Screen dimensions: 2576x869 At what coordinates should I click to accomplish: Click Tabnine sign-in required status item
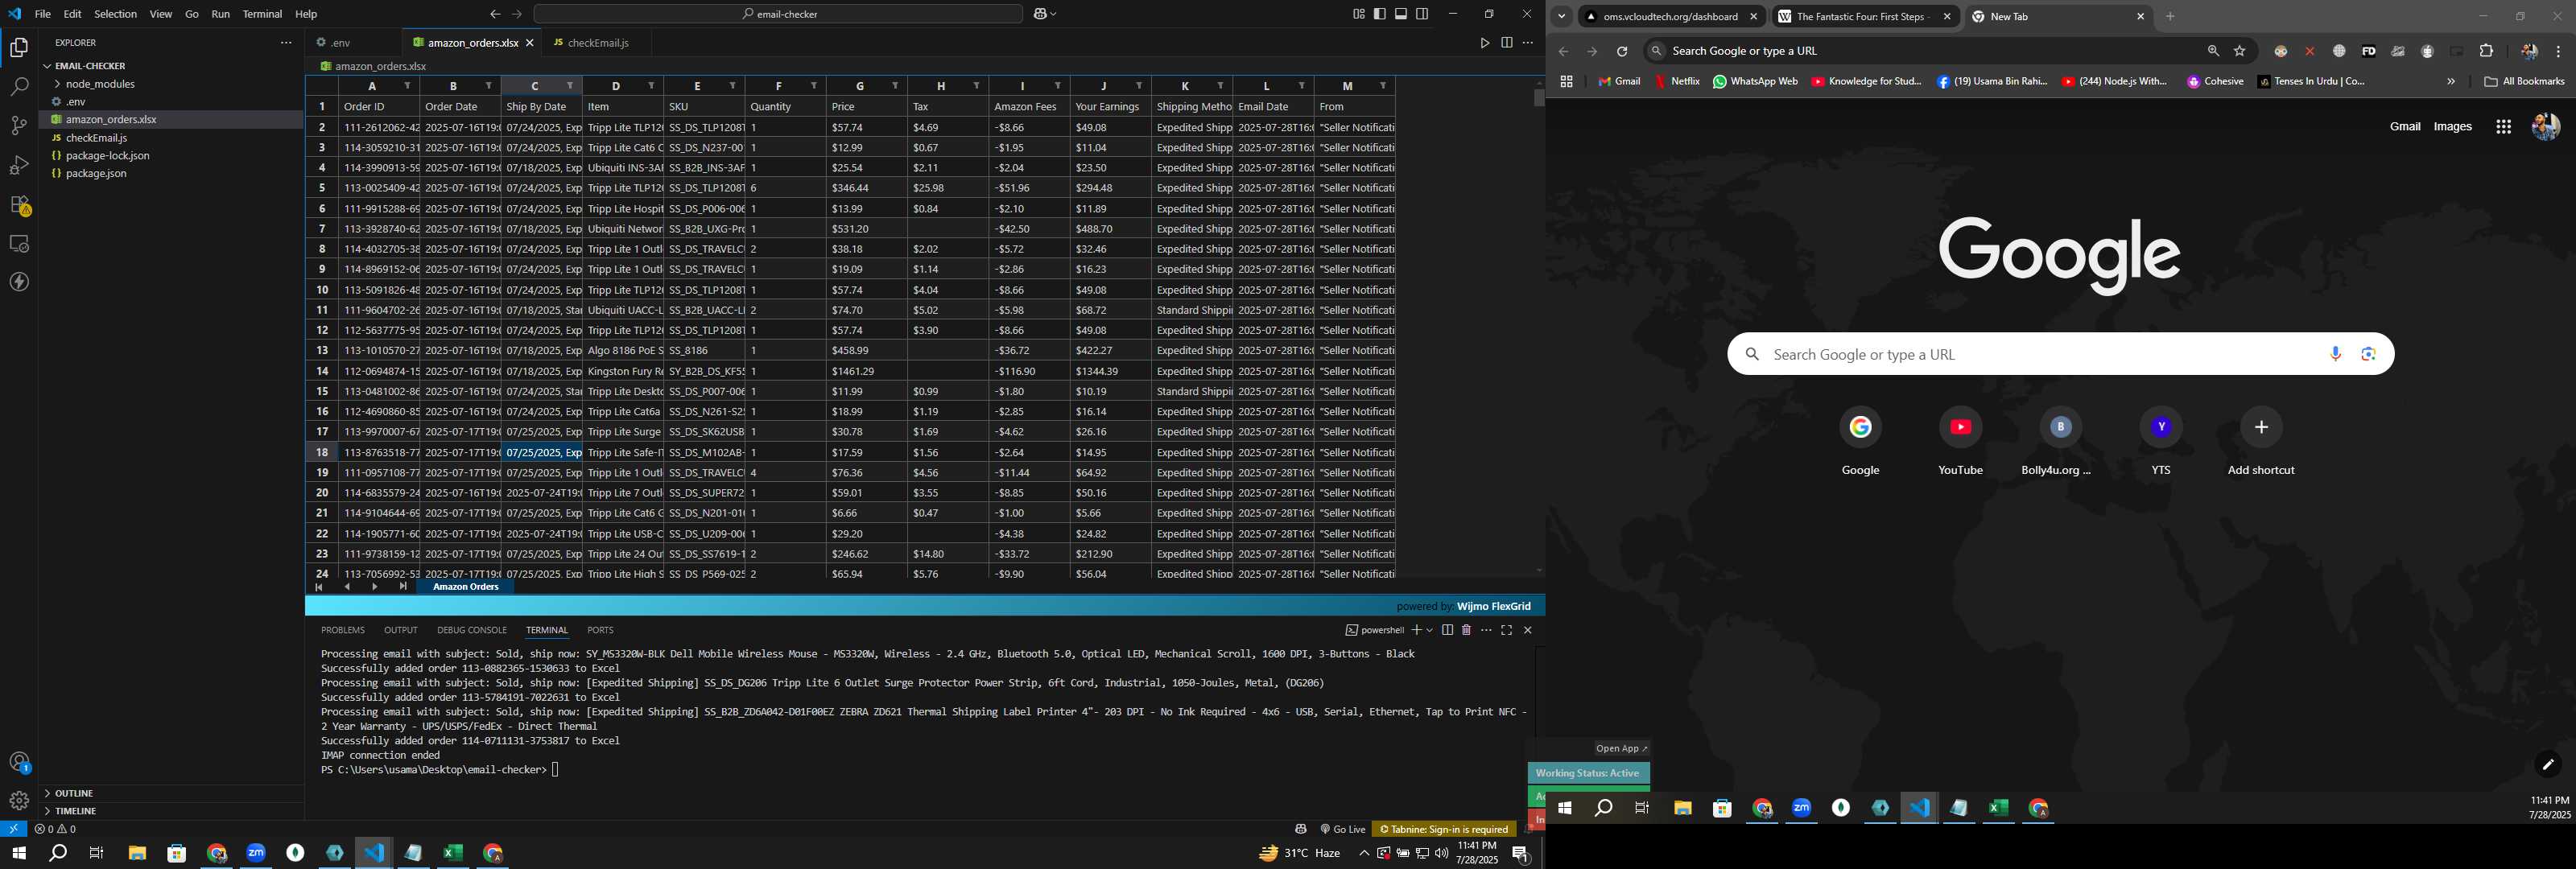(1444, 829)
